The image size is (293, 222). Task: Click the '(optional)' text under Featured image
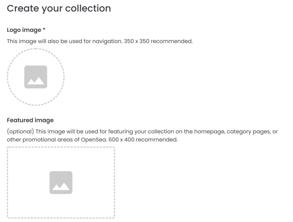pos(20,132)
